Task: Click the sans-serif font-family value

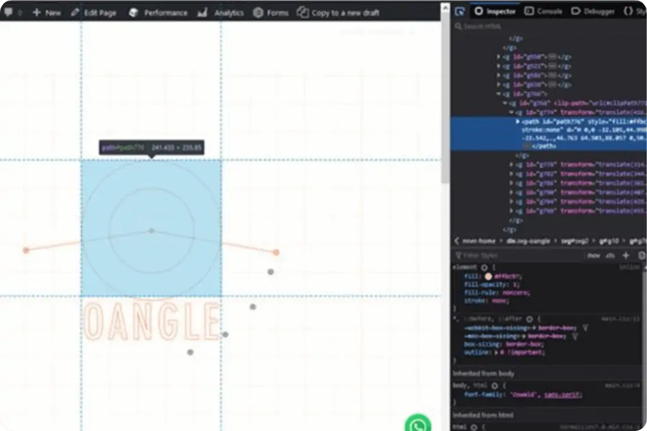Action: pyautogui.click(x=562, y=394)
